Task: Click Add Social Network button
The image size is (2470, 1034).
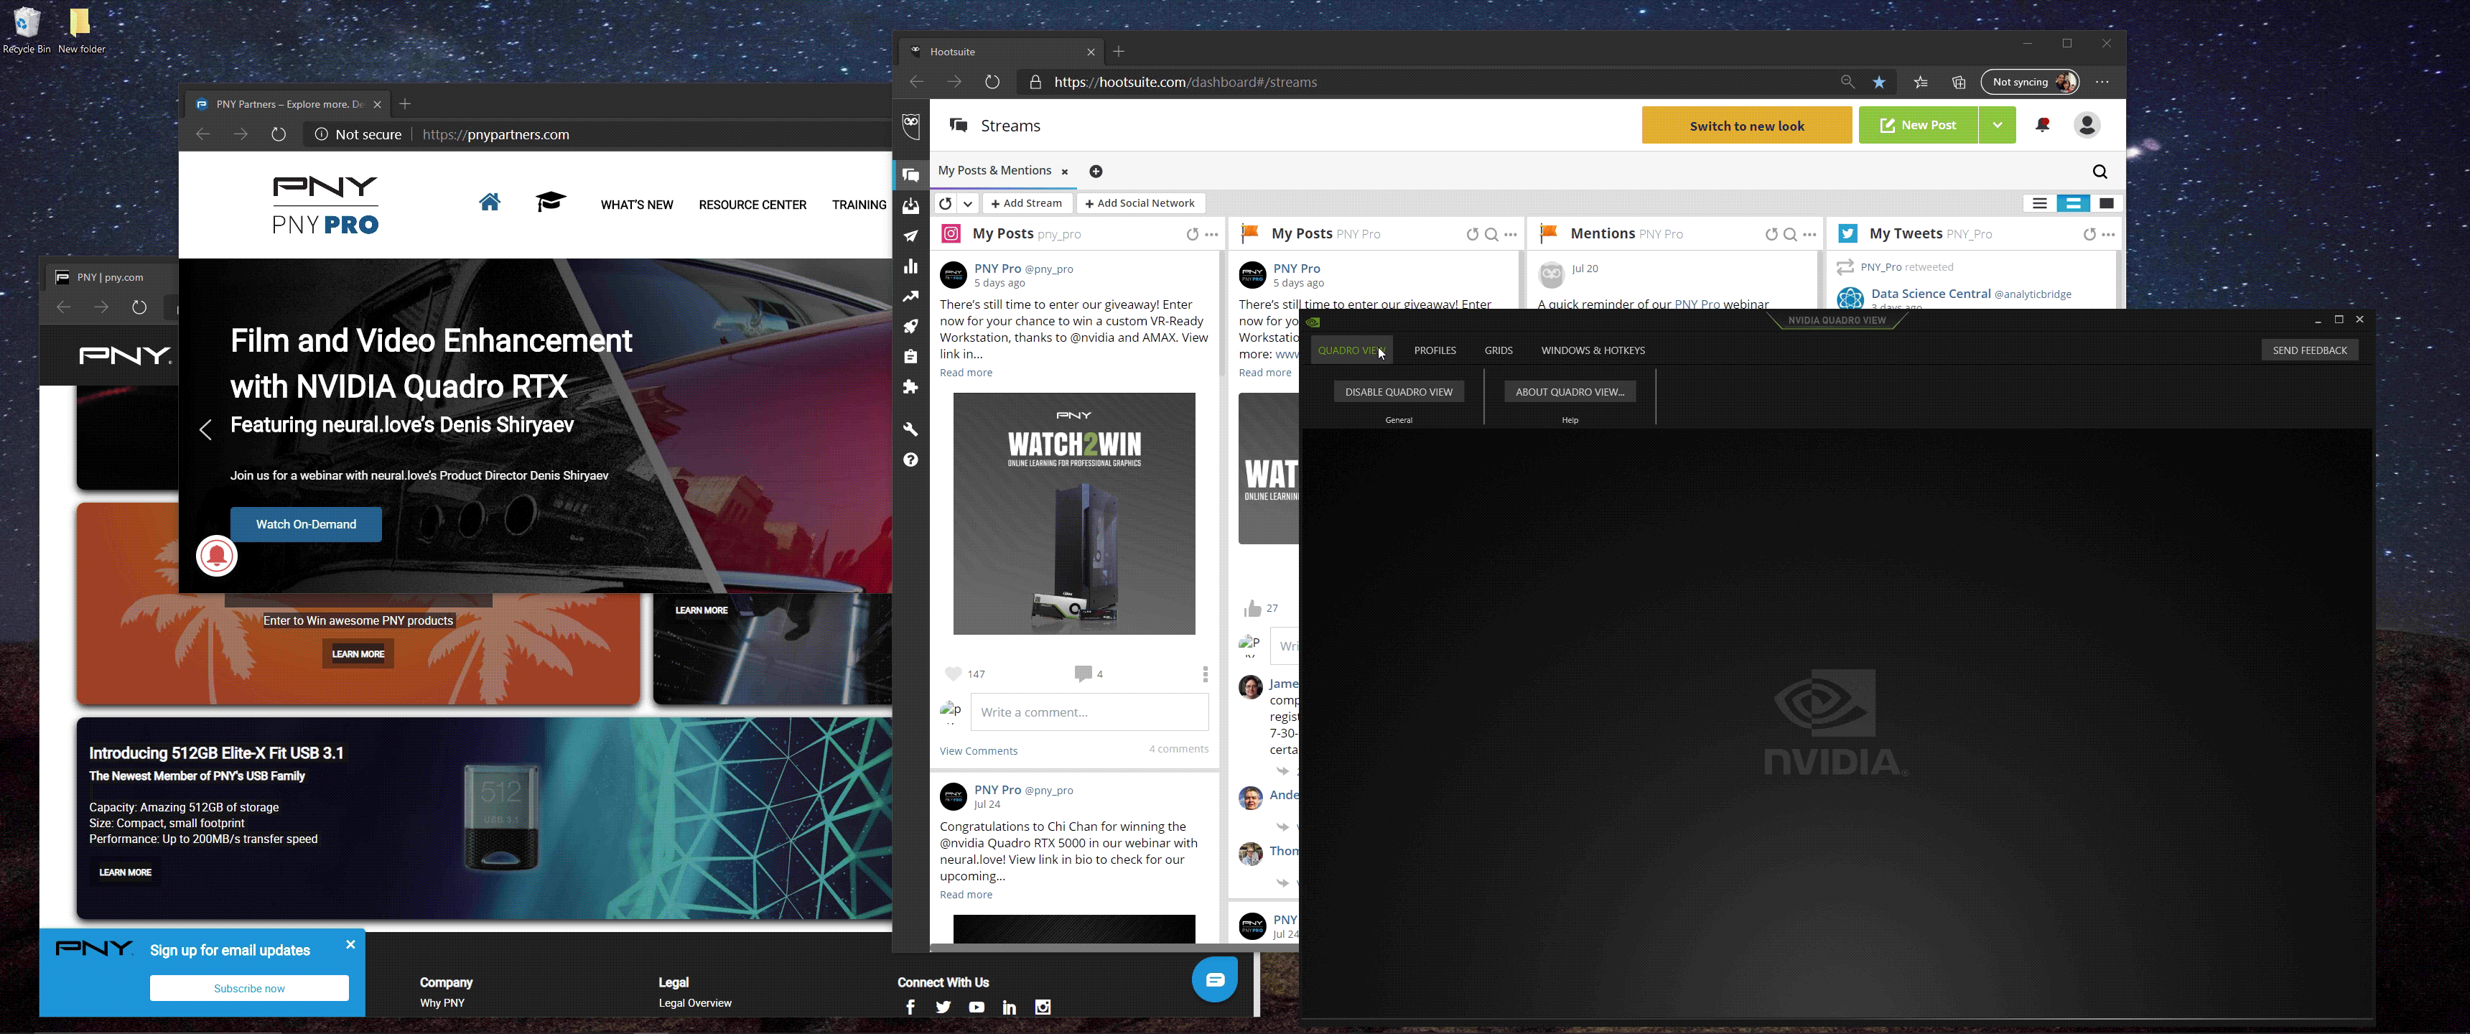Action: (x=1140, y=203)
